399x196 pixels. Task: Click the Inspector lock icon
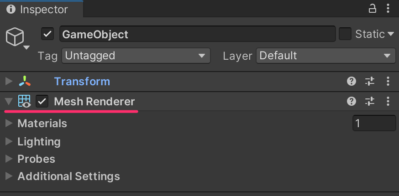click(x=372, y=9)
